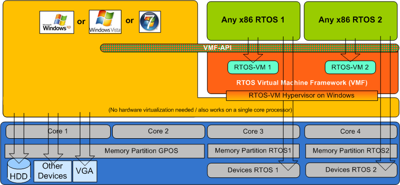Click the VGA device box
Viewport: 400px width, 185px height.
tap(85, 171)
